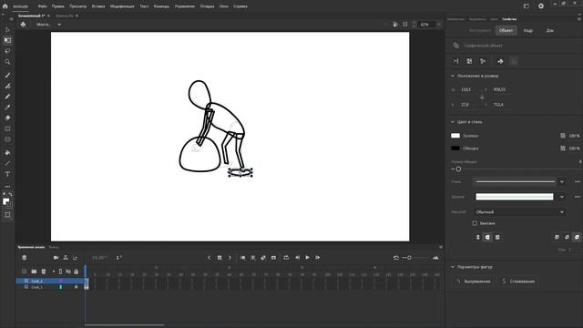Toggle the round cap stroke option
The height and width of the screenshot is (328, 583).
point(487,237)
